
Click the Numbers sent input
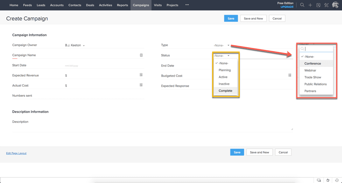coord(104,96)
